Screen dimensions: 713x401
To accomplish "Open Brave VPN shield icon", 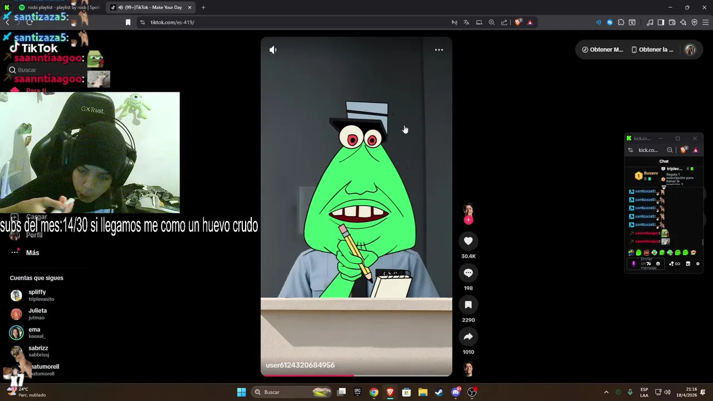I will (x=694, y=22).
